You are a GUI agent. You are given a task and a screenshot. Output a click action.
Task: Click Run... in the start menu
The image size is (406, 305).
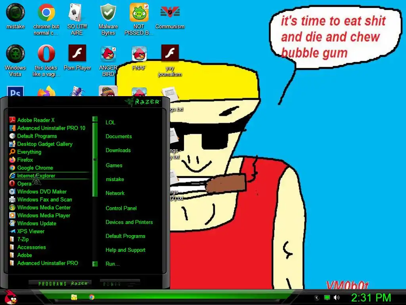(x=112, y=264)
